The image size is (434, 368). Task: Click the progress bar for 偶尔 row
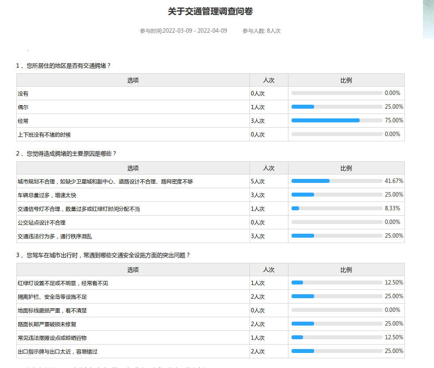[337, 107]
